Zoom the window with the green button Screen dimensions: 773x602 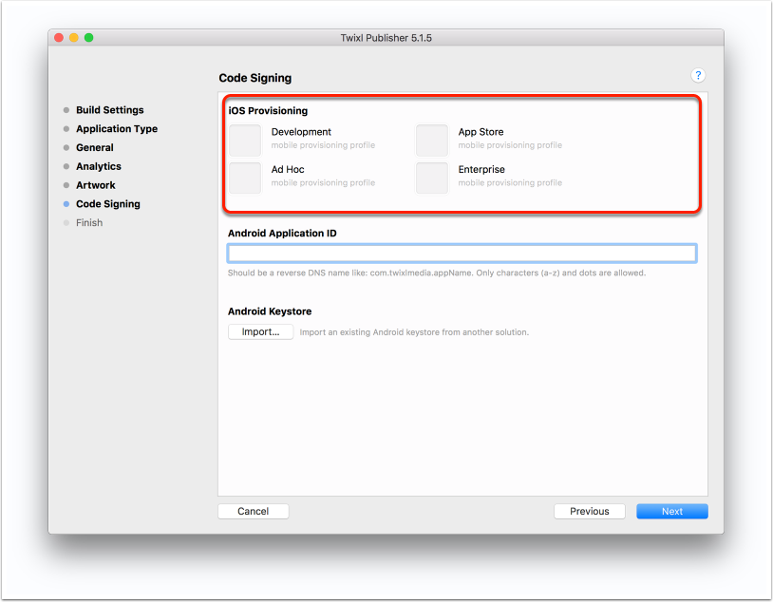point(88,37)
